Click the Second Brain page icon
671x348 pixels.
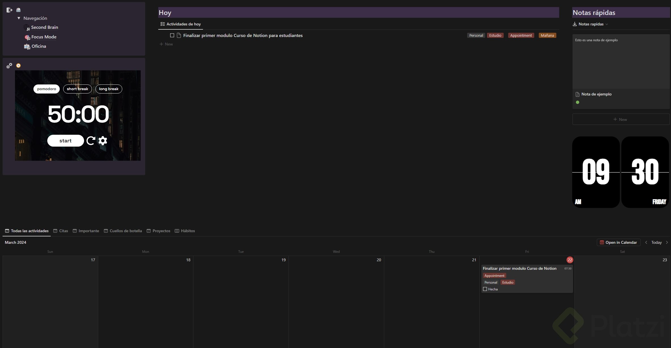[x=26, y=27]
